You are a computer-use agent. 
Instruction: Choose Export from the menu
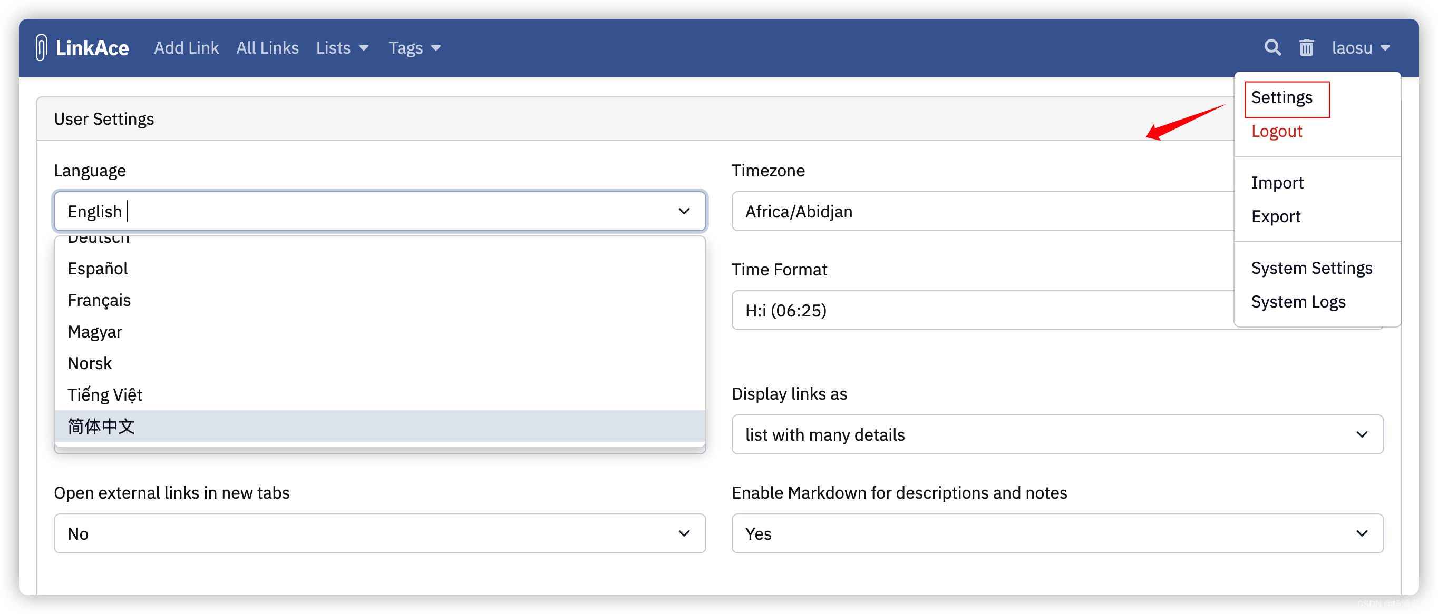coord(1275,216)
